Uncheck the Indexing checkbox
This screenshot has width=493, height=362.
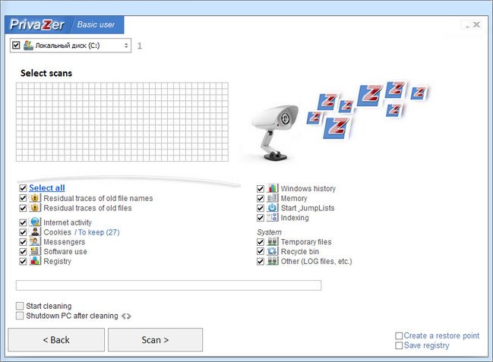click(261, 218)
